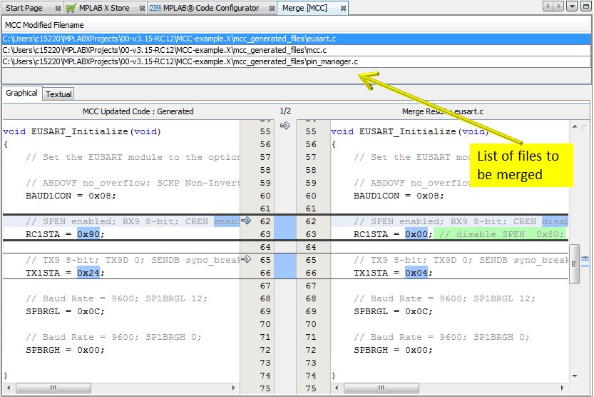
Task: Click the disable SPEN comment in merge result
Action: click(x=501, y=234)
